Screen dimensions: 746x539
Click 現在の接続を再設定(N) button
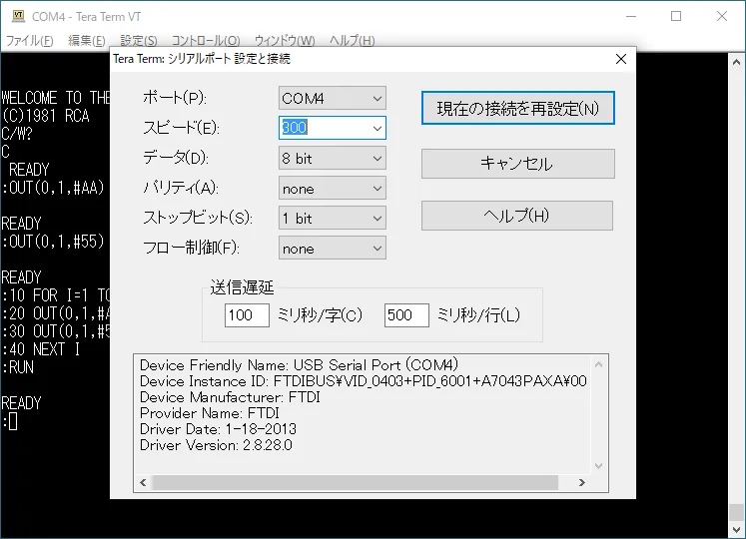[x=517, y=108]
